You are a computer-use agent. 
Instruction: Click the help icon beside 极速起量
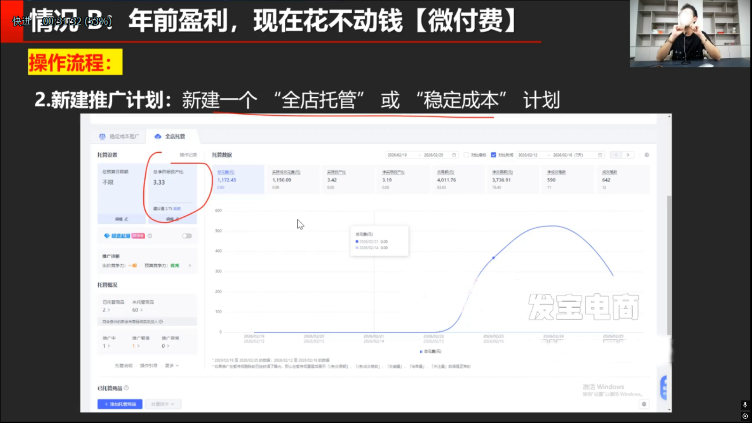pos(150,236)
